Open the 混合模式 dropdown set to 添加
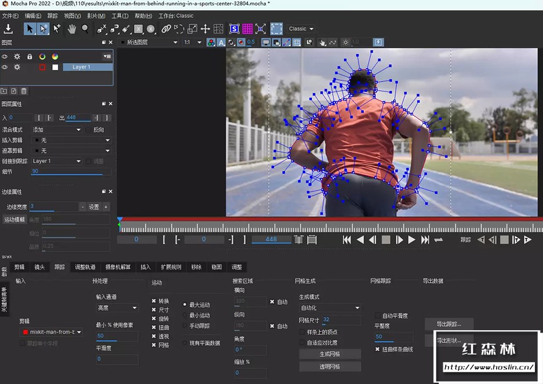543x384 pixels. [x=56, y=130]
